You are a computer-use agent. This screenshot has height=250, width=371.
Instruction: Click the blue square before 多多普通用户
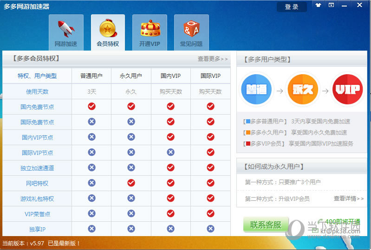[x=247, y=122]
